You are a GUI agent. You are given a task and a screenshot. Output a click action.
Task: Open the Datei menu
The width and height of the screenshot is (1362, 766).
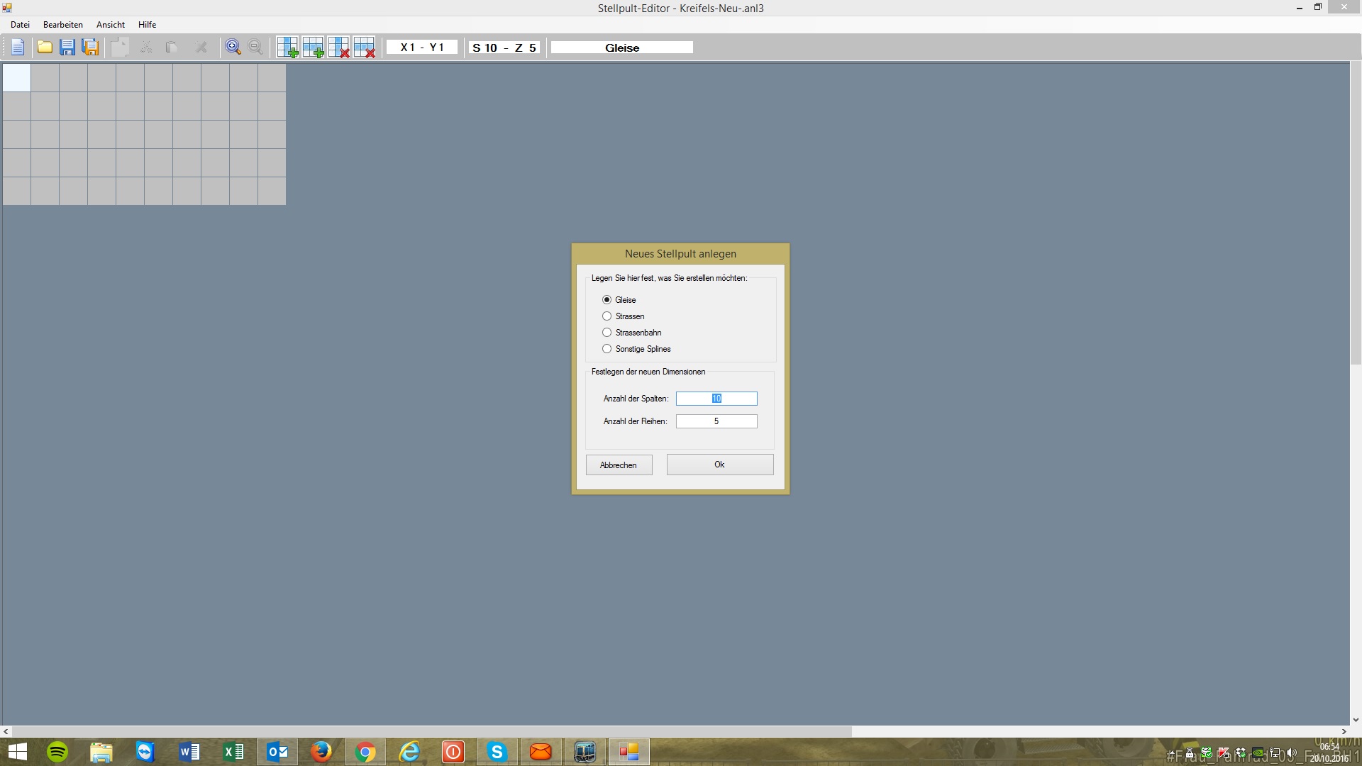tap(20, 25)
